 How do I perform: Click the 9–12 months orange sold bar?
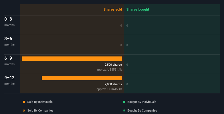point(82,78)
